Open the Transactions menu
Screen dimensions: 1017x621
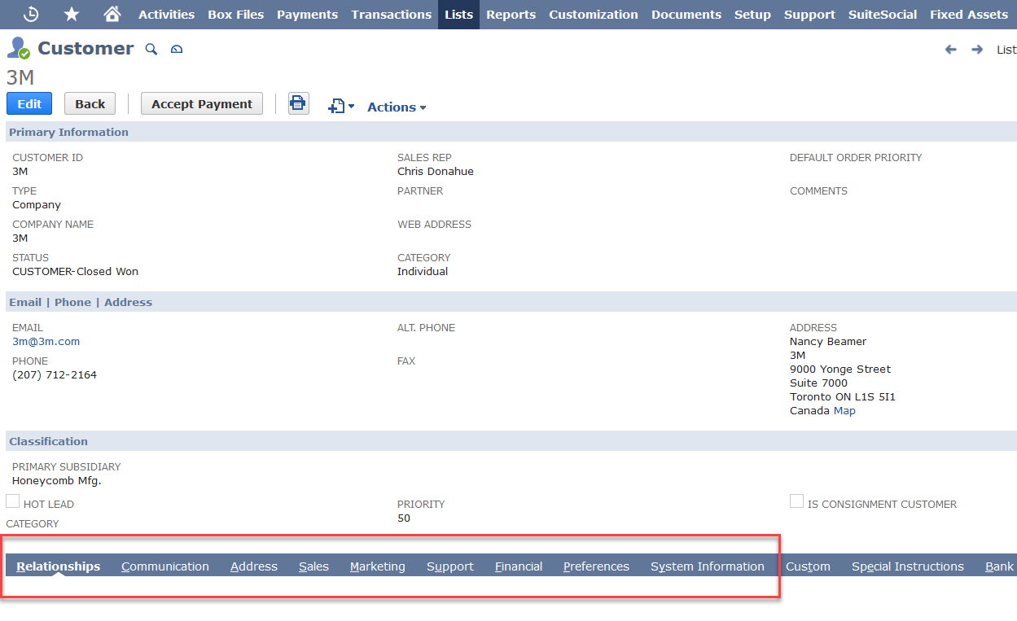tap(392, 15)
